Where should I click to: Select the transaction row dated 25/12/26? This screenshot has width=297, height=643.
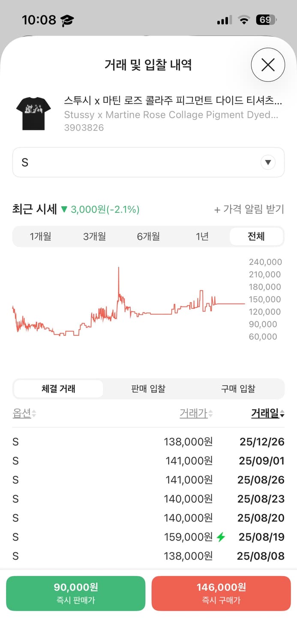(x=148, y=442)
